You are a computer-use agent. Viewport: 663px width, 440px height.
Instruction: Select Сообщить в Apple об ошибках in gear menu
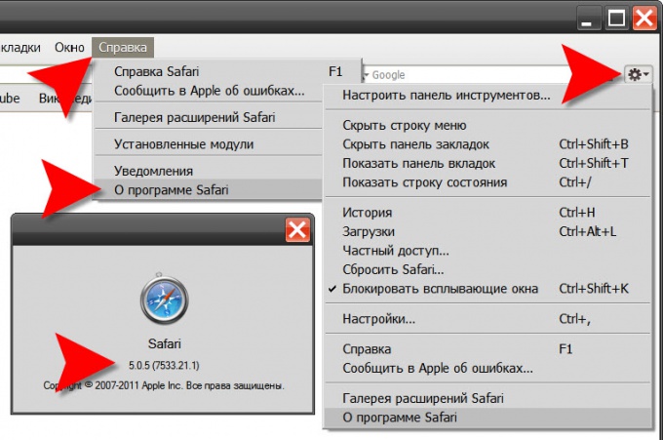pos(487,368)
